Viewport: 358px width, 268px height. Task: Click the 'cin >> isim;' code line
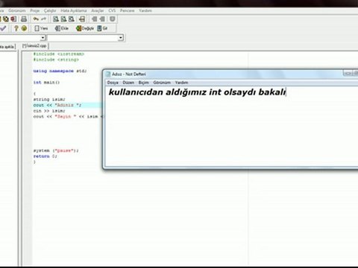click(x=49, y=111)
